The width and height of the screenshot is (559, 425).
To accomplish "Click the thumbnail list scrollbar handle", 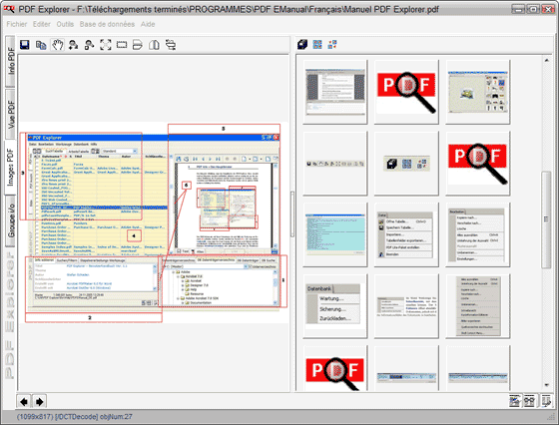I will [547, 219].
